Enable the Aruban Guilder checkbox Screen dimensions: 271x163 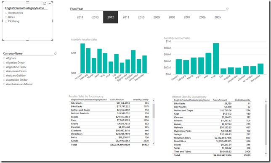click(4, 76)
